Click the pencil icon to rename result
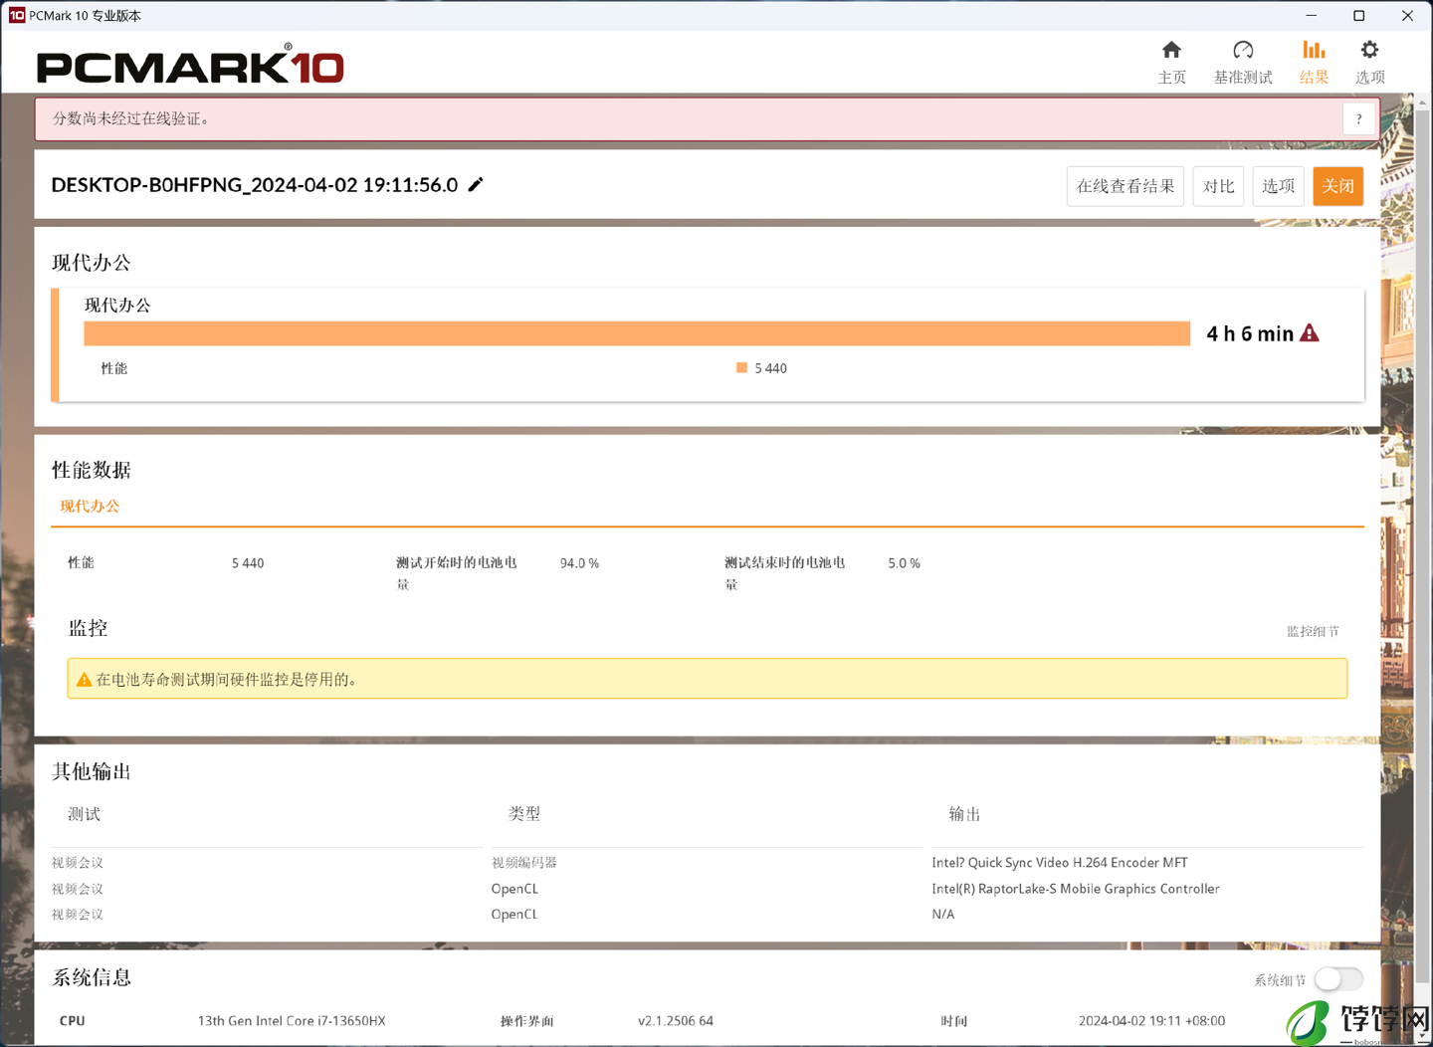 click(476, 184)
